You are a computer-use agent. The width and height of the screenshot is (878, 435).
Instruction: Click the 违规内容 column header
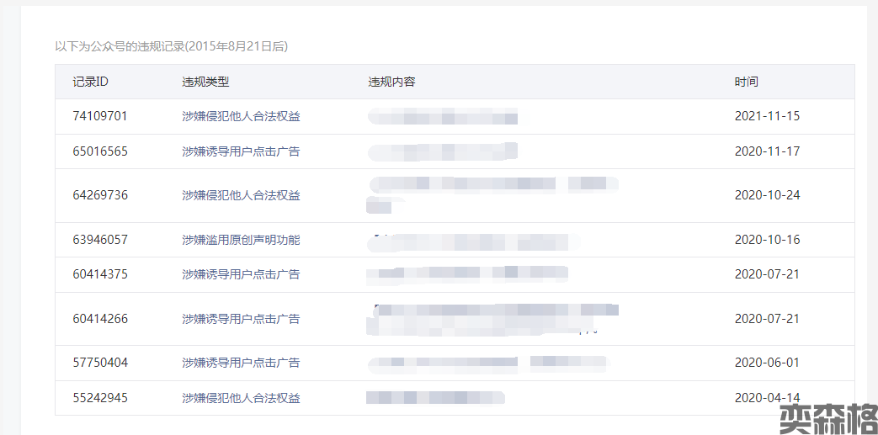point(391,82)
